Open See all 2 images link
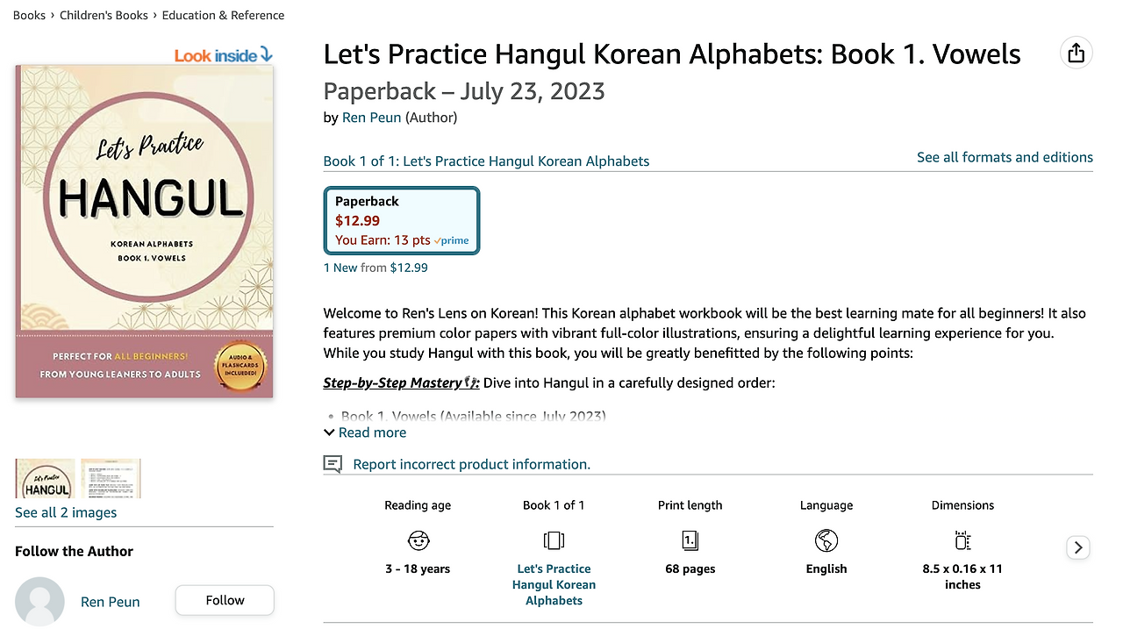Viewport: 1123px width, 636px height. [66, 512]
